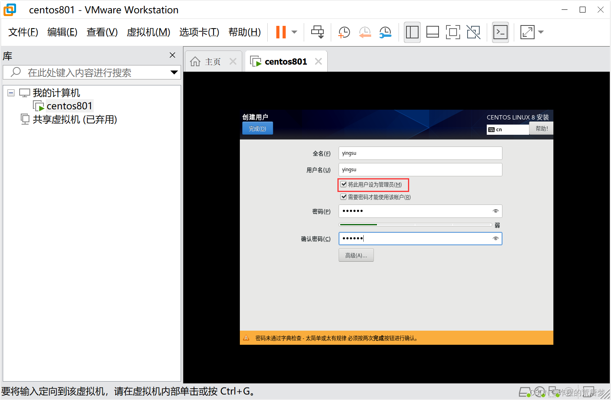
Task: Click the warning icon in the orange bar
Action: tap(246, 338)
